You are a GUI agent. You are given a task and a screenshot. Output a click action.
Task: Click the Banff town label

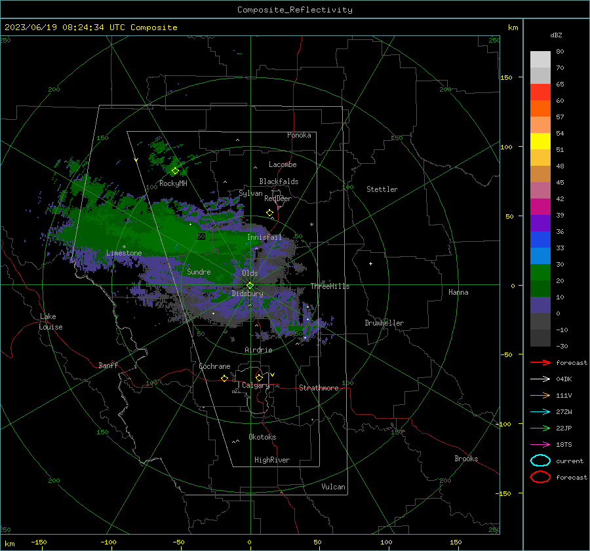point(108,365)
